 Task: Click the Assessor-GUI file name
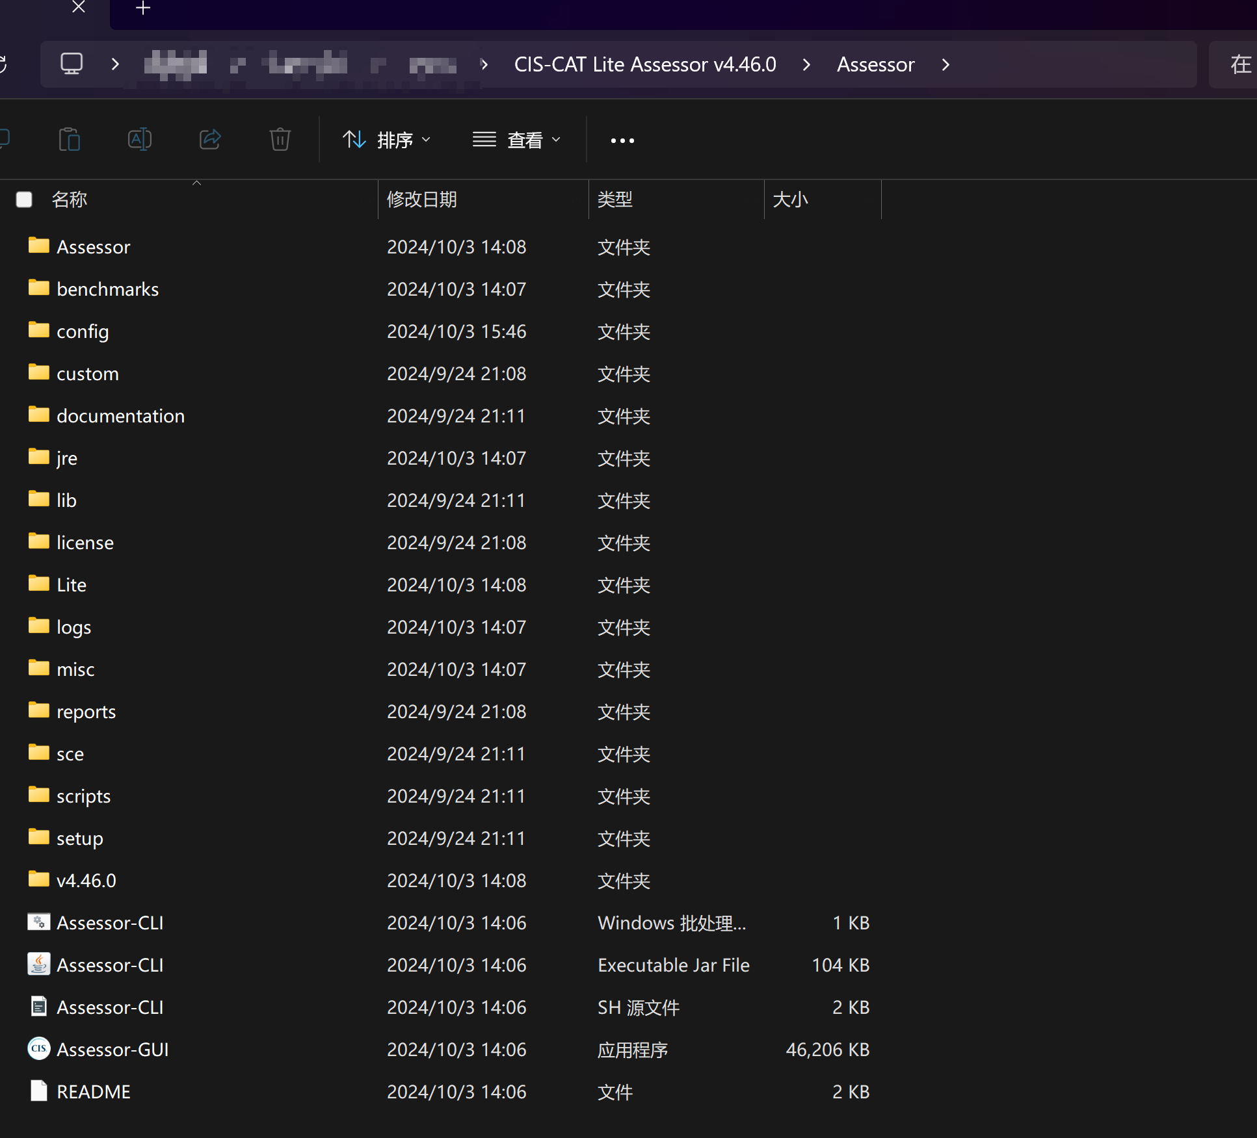tap(112, 1050)
